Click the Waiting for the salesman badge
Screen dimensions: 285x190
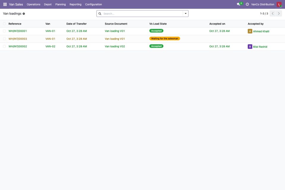click(x=165, y=39)
